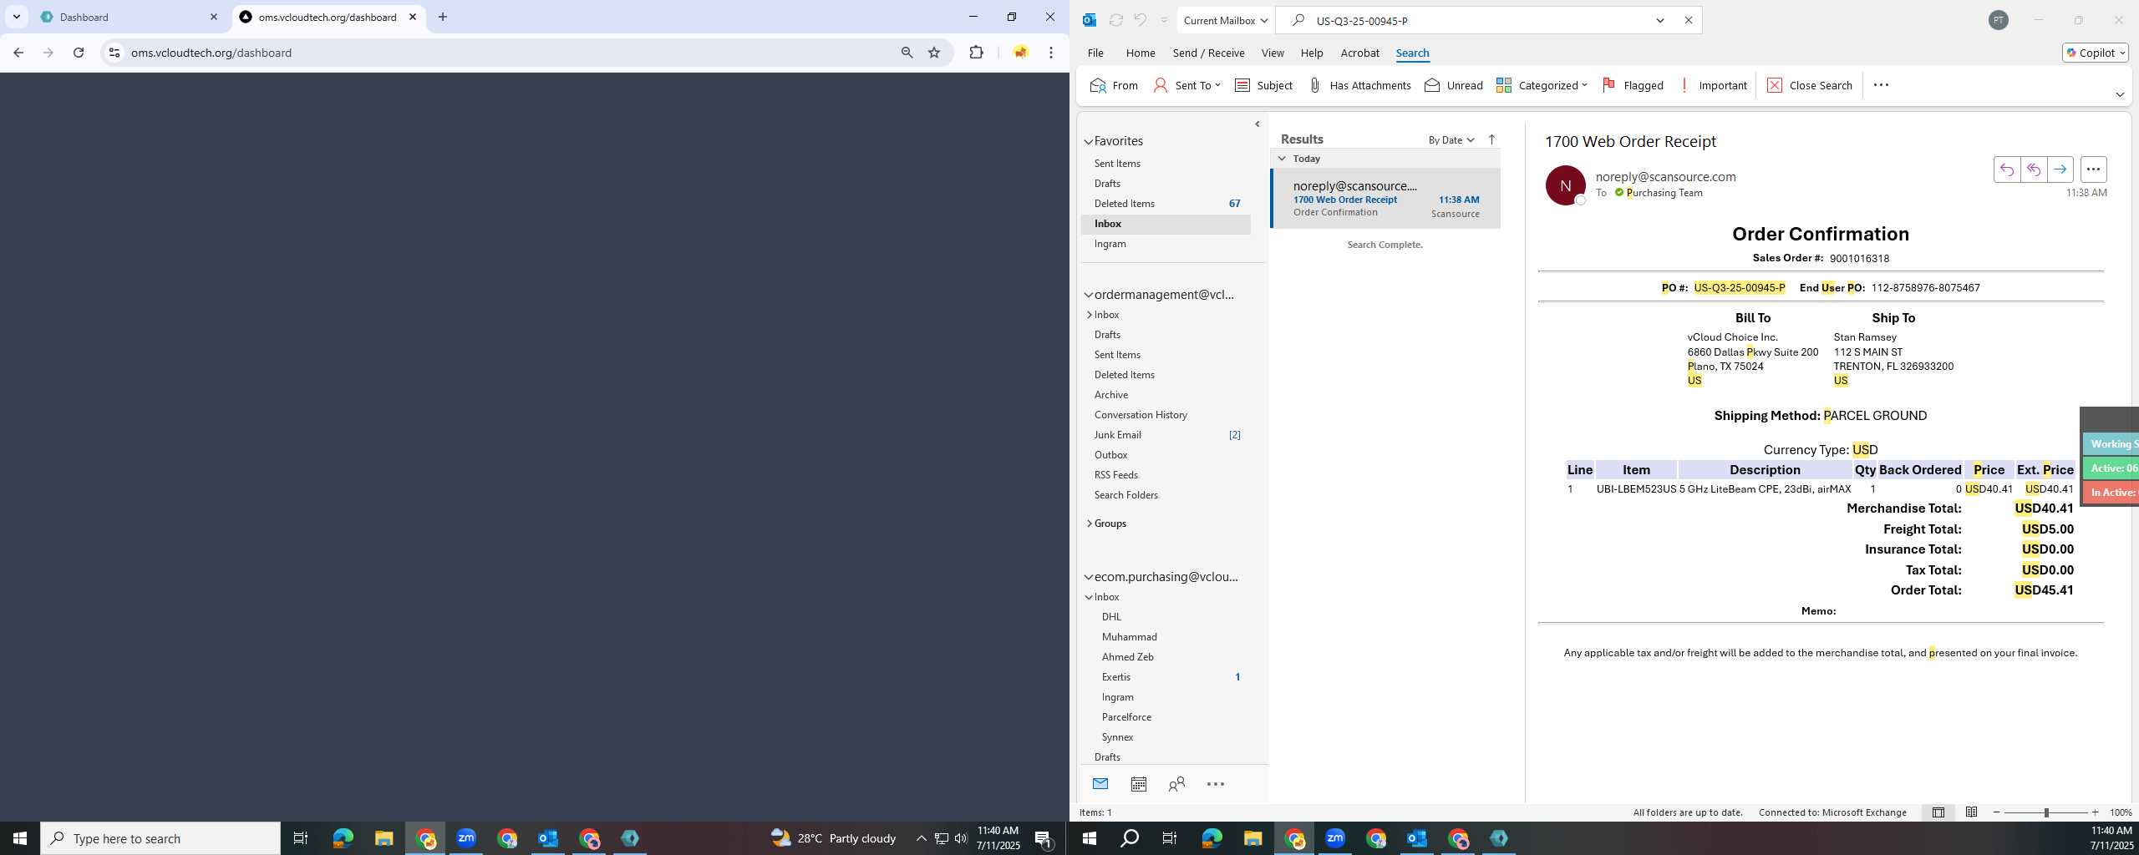The height and width of the screenshot is (855, 2139).
Task: Switch to Normal view in status bar
Action: point(1938,812)
